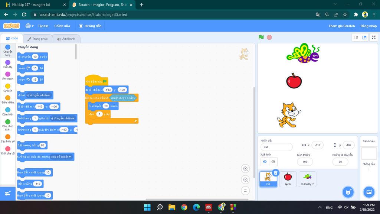The height and width of the screenshot is (214, 380).
Task: Select Cảm biến block category
Action: (x=8, y=111)
